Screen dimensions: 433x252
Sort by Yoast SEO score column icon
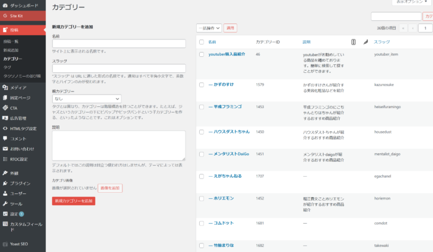[353, 42]
